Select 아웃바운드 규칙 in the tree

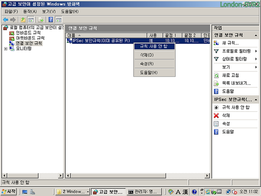click(x=30, y=38)
